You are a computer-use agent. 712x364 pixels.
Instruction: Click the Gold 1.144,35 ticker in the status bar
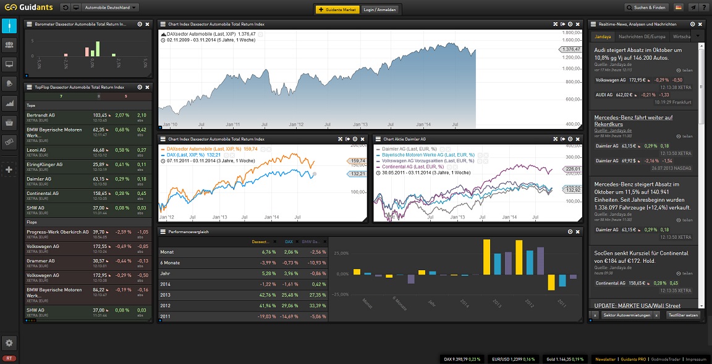(566, 359)
